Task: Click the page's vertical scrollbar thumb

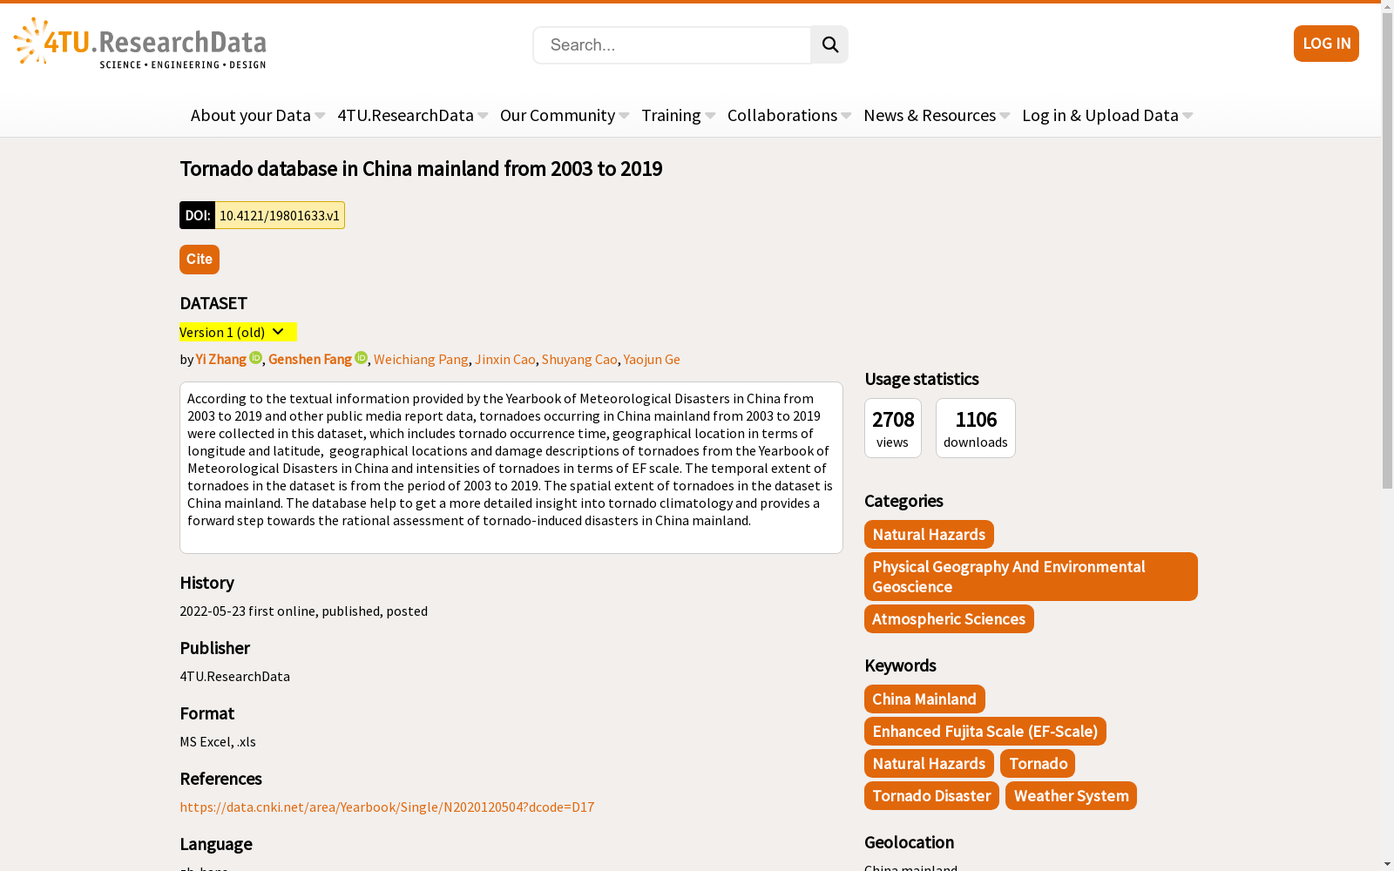Action: coord(1387,251)
